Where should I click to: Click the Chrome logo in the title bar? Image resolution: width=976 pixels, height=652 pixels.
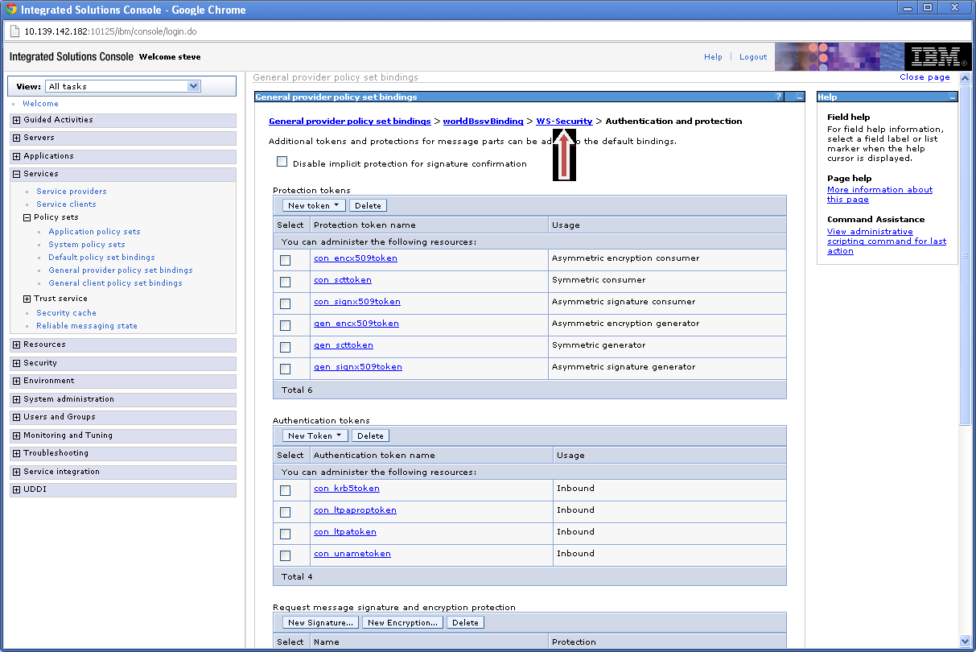tap(11, 10)
